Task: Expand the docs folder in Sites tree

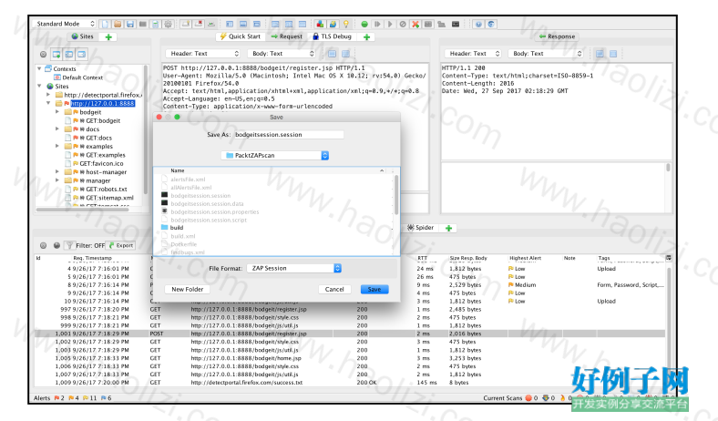Action: (57, 129)
